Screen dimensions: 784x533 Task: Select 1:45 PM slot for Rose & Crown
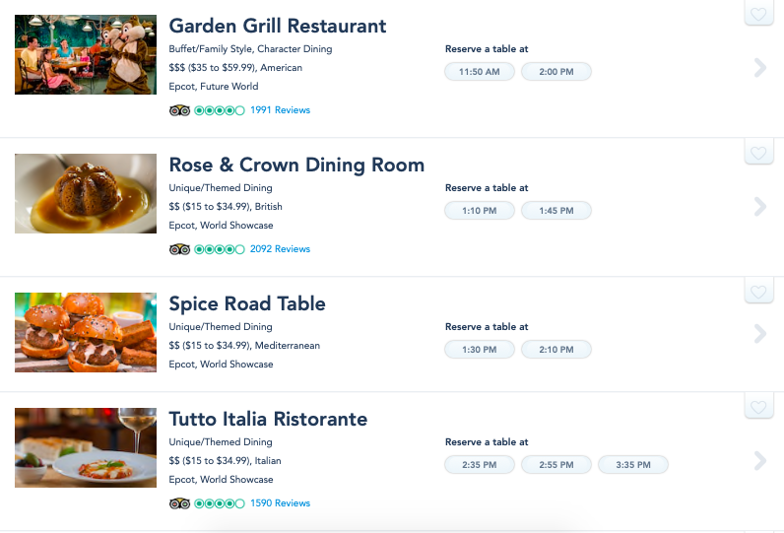click(x=556, y=211)
